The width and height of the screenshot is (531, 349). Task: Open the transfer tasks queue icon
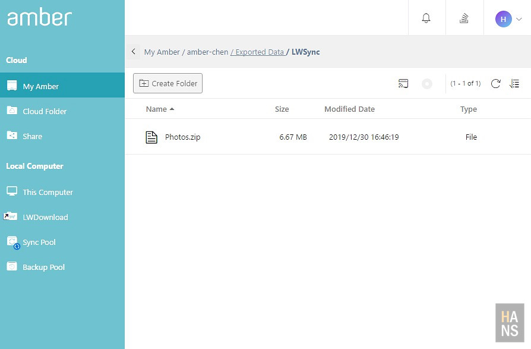coord(464,18)
